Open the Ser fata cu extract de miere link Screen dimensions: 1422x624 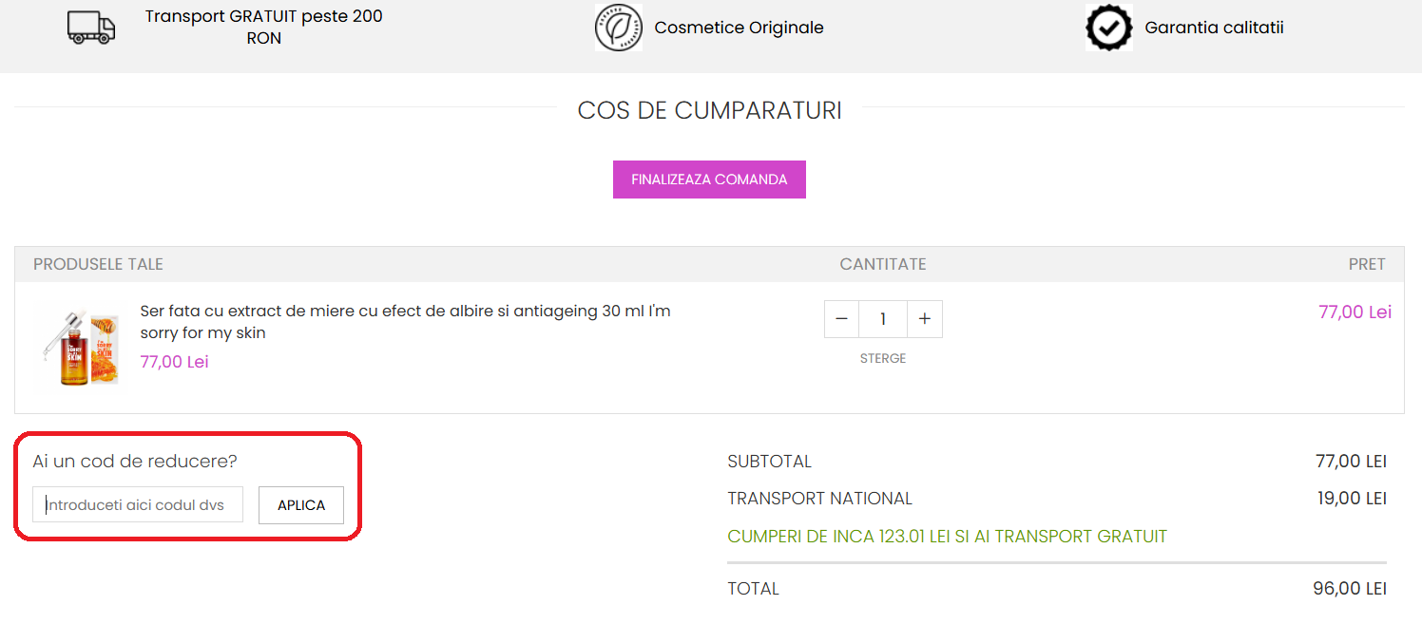point(405,322)
